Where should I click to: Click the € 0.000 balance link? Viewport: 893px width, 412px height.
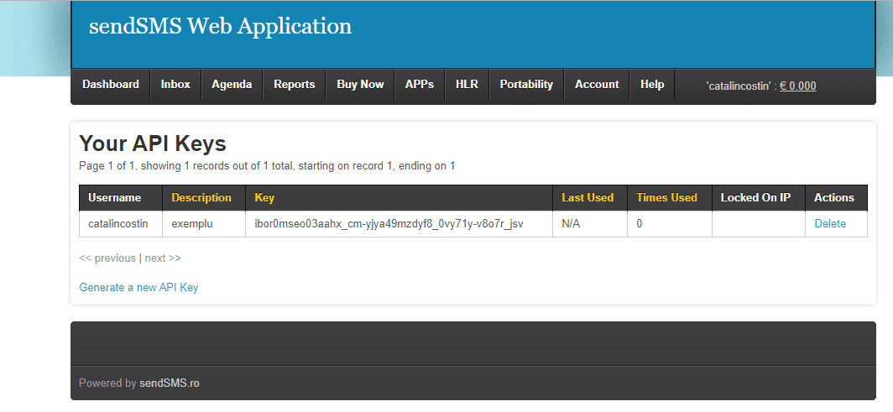point(797,86)
